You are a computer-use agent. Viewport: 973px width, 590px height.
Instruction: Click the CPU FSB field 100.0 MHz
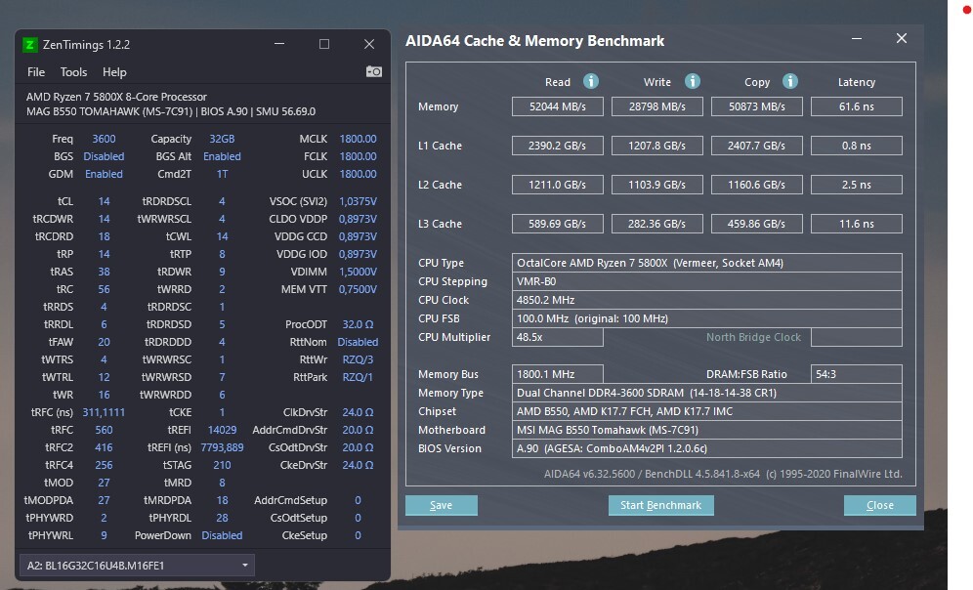706,318
